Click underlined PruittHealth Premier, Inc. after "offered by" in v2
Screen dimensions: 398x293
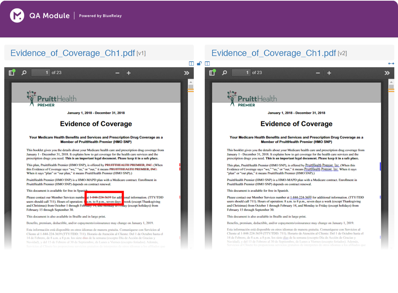coord(322,165)
